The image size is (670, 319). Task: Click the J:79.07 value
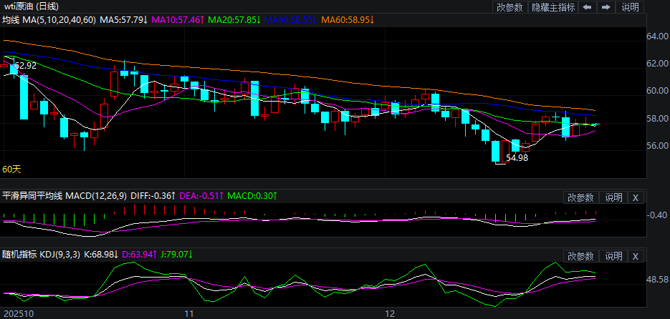pos(176,255)
